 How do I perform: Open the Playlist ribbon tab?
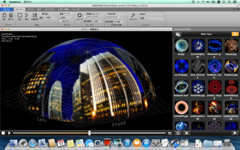coord(50,9)
